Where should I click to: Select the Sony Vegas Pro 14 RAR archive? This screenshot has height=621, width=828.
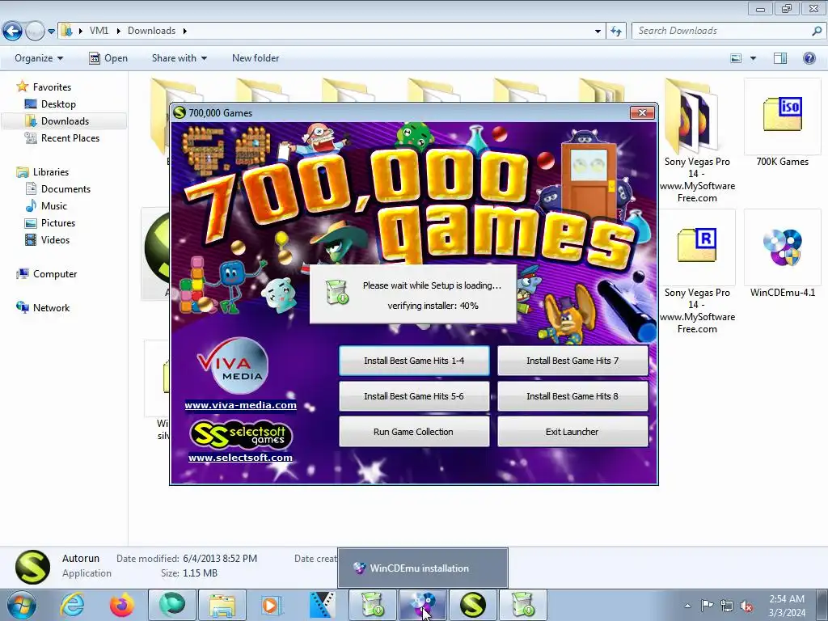click(x=697, y=272)
